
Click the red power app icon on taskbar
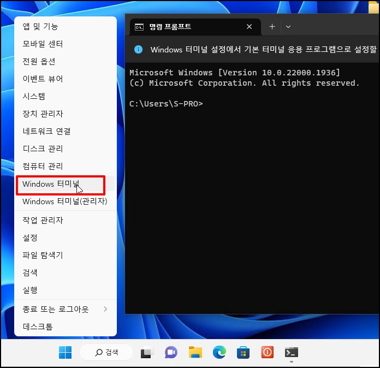coord(268,352)
